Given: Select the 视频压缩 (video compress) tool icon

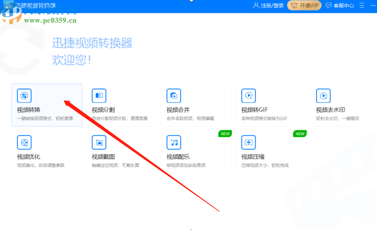Looking at the screenshot, I should coord(248,142).
